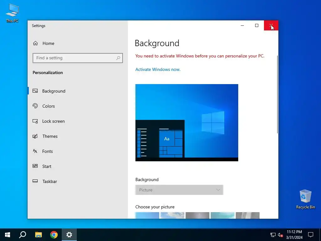
Task: Minimize the Settings window
Action: [x=242, y=25]
